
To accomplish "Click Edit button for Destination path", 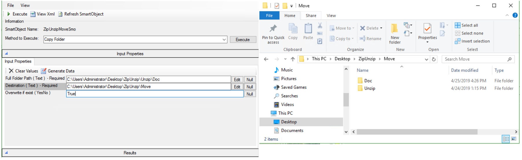I will point(237,87).
